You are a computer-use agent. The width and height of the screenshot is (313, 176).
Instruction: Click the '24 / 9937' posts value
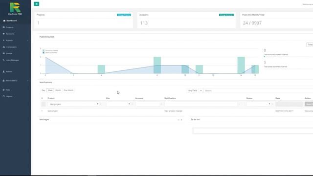click(252, 23)
